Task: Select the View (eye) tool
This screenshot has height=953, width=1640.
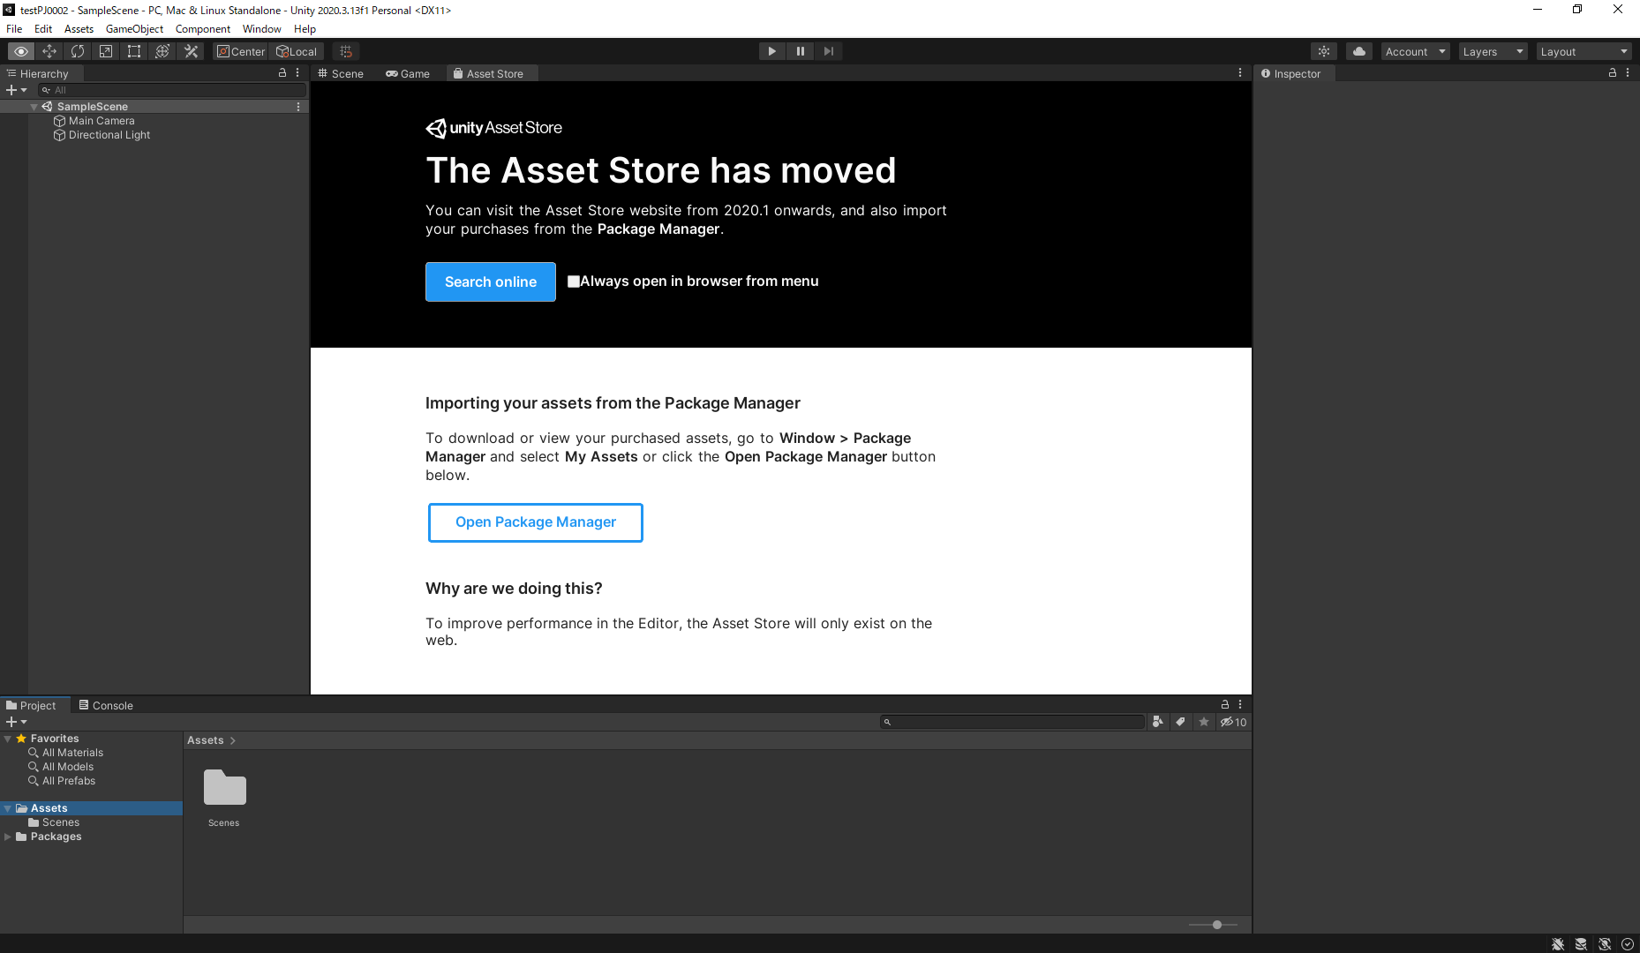Action: [x=21, y=51]
